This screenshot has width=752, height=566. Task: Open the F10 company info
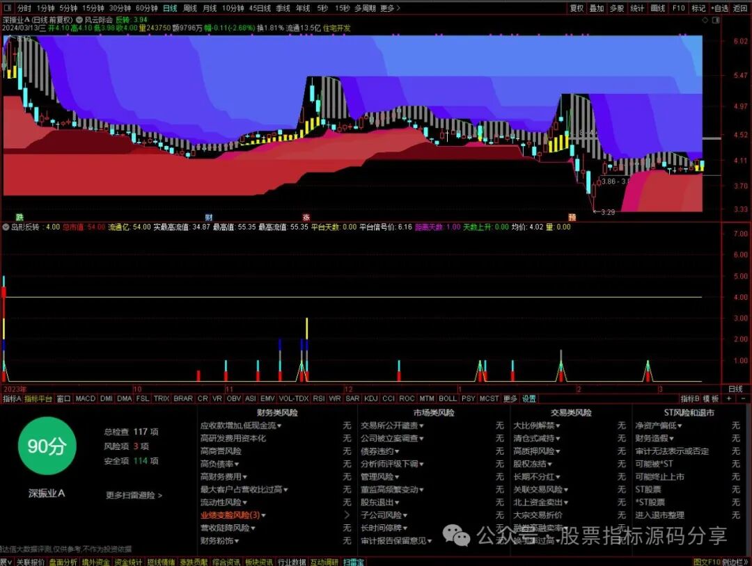tap(678, 8)
